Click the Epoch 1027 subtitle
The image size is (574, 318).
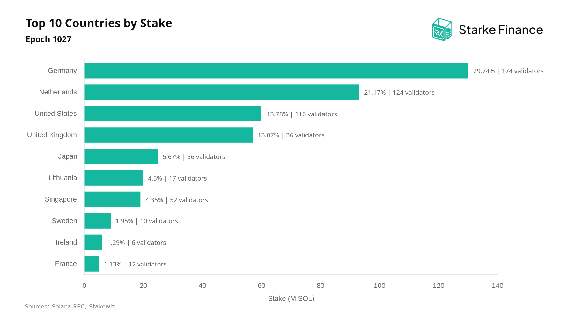coord(48,39)
